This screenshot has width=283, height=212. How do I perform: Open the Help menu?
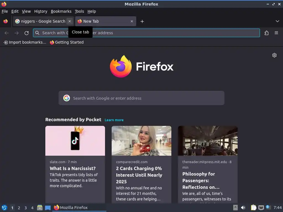(92, 11)
